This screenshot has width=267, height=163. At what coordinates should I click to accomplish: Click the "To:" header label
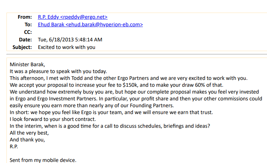28,24
